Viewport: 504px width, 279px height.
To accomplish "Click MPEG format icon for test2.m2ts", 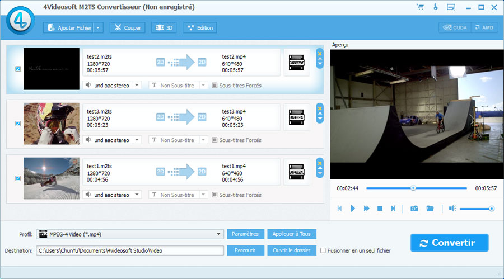I will tap(297, 63).
